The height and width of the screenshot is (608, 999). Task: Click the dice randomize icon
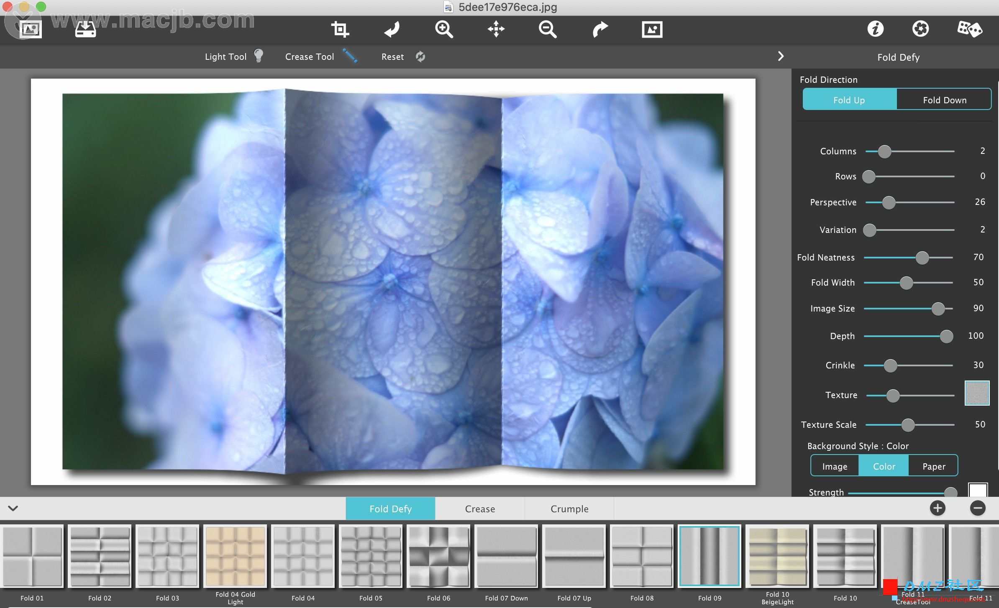(x=969, y=29)
